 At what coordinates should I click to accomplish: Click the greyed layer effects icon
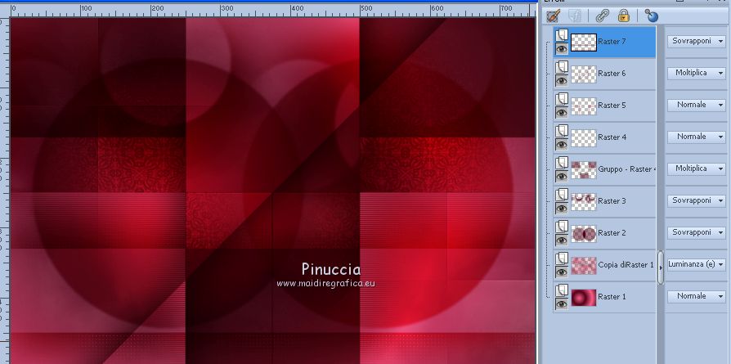[576, 16]
